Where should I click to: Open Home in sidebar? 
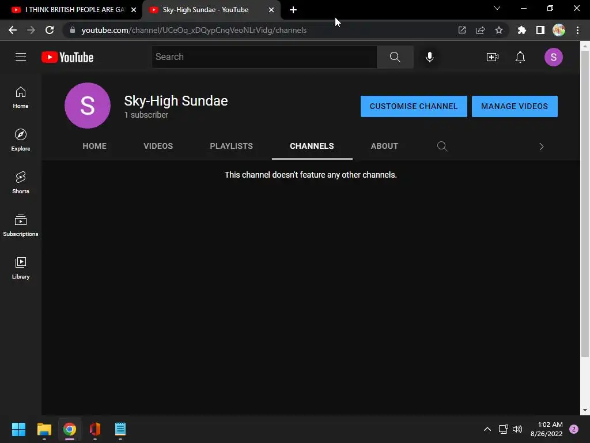pos(21,97)
